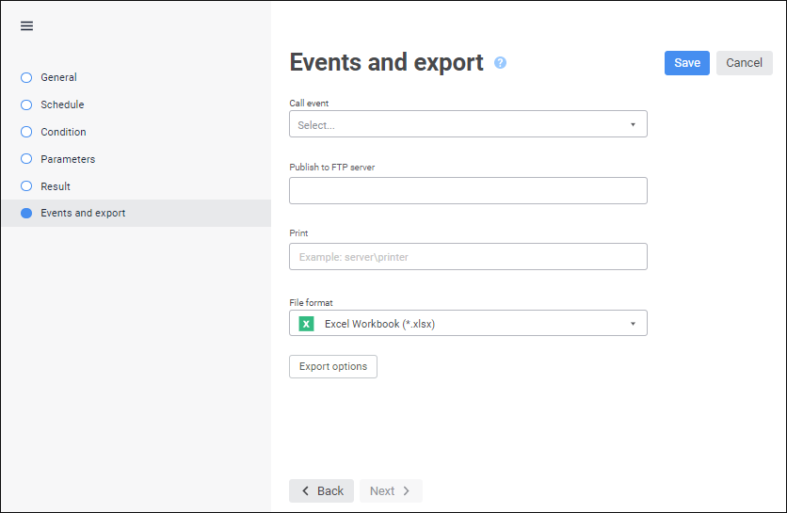787x513 pixels.
Task: Open the File format dropdown arrow
Action: (633, 324)
